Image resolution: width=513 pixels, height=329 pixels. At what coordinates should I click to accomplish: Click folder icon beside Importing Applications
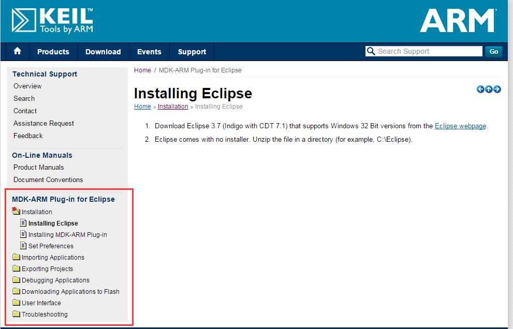pyautogui.click(x=17, y=257)
